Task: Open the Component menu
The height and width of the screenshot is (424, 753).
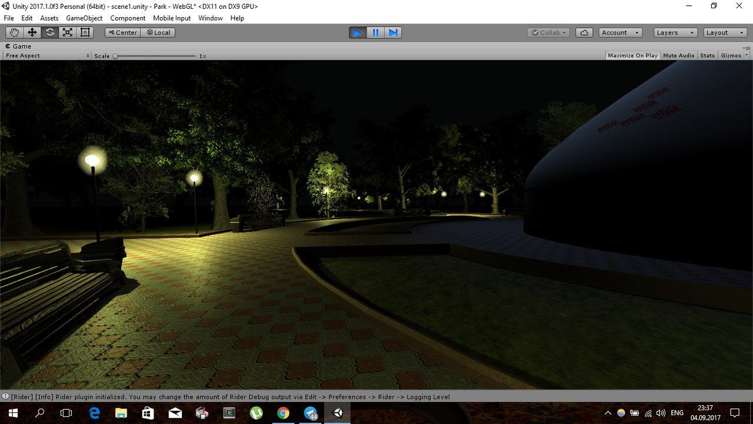Action: 128,18
